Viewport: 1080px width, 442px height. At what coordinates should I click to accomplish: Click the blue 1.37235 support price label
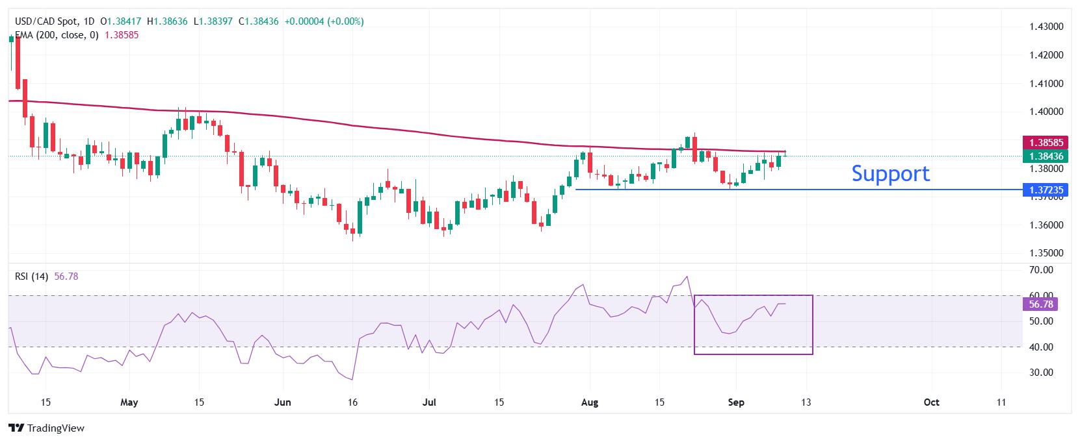point(1046,190)
